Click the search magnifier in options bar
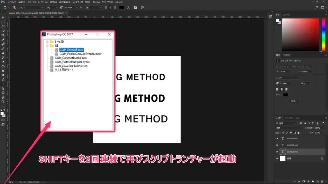This screenshot has height=184, width=328. pos(317,7)
